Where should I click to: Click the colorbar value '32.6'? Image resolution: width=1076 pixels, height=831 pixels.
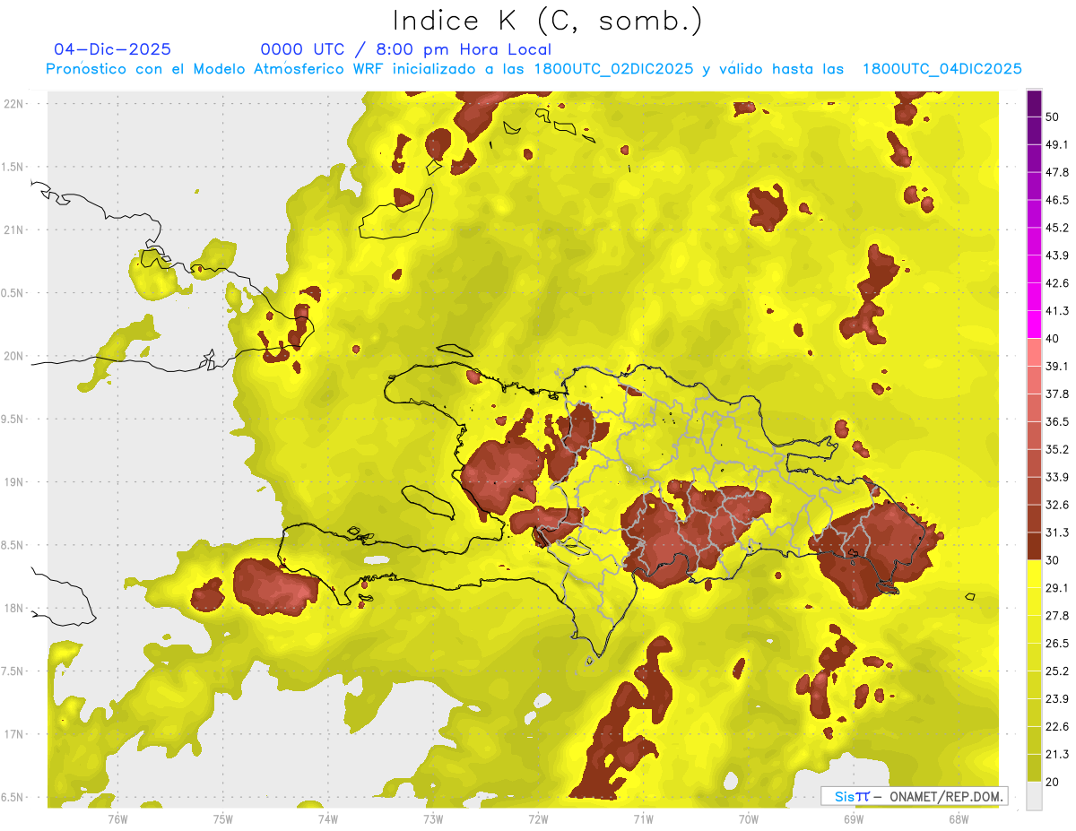click(1056, 505)
